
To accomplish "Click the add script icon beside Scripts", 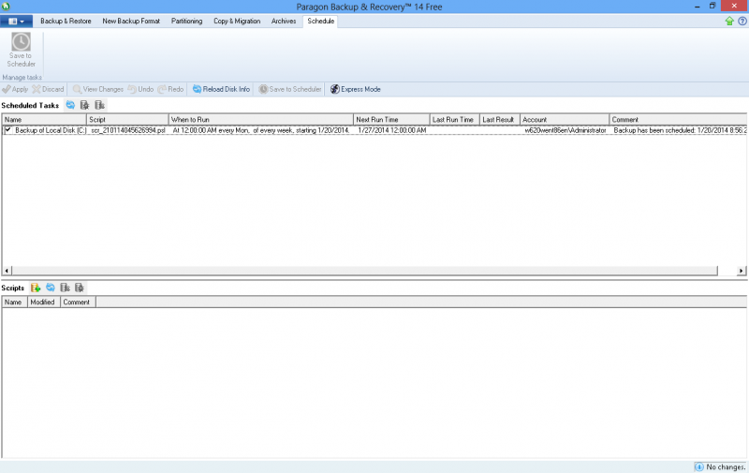I will [36, 288].
